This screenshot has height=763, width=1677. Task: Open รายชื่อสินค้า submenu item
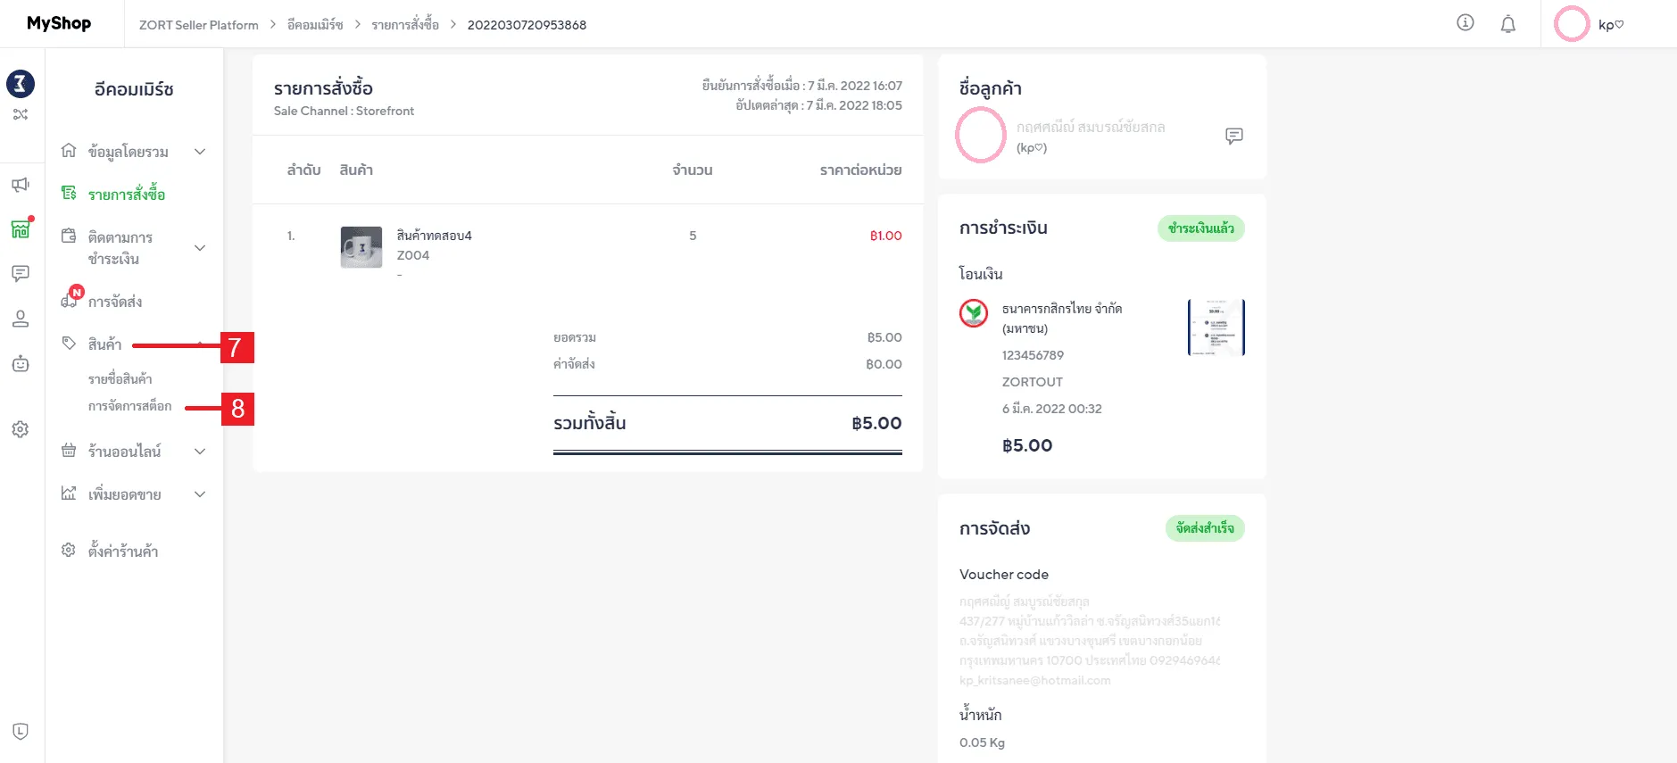[x=120, y=379]
